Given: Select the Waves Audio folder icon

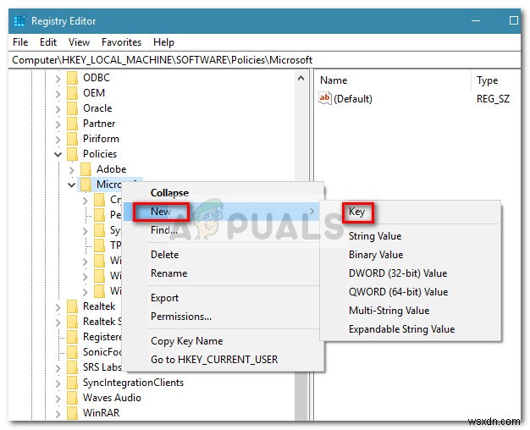Looking at the screenshot, I should [72, 398].
